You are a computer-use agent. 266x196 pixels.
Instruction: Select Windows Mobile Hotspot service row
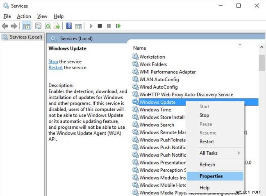pos(163,185)
